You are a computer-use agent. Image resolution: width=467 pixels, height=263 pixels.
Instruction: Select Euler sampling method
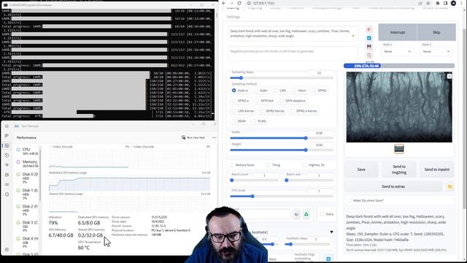coord(261,91)
